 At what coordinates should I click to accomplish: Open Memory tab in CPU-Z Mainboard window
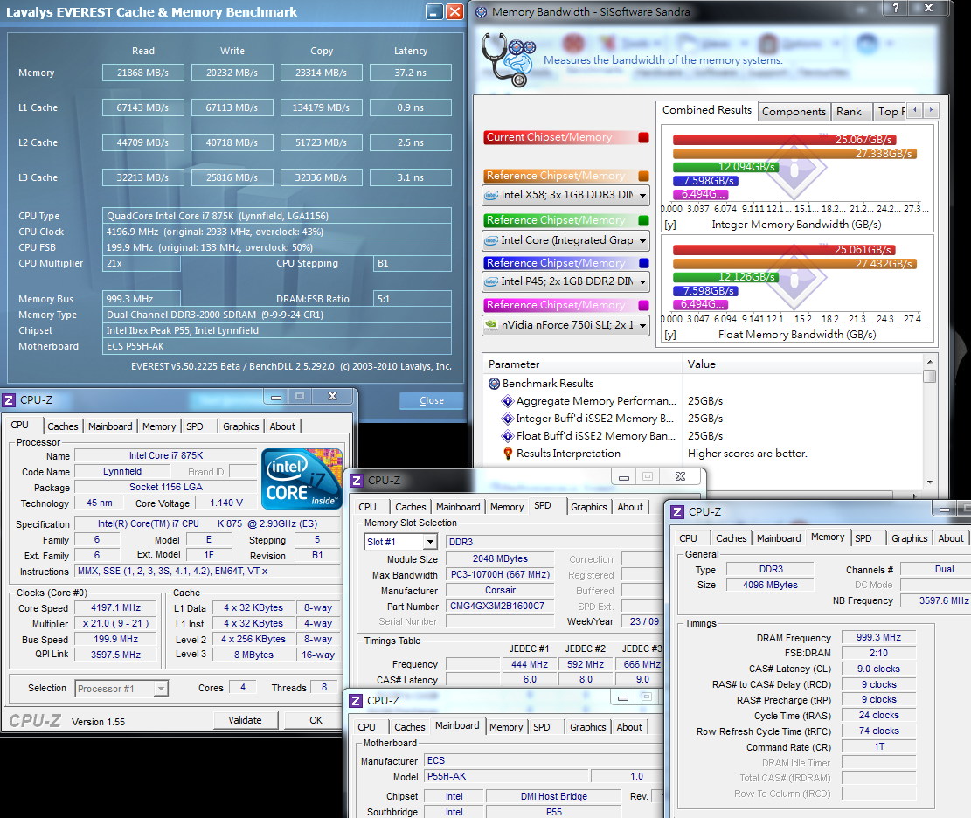coord(506,727)
